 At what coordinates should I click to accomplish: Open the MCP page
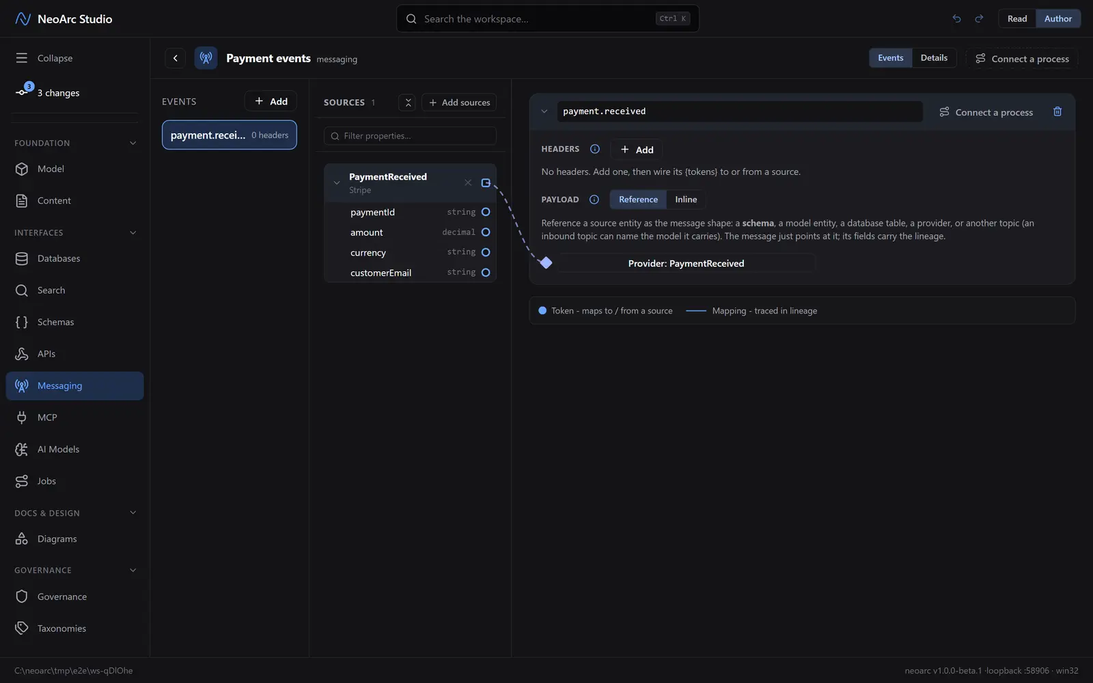pos(74,417)
